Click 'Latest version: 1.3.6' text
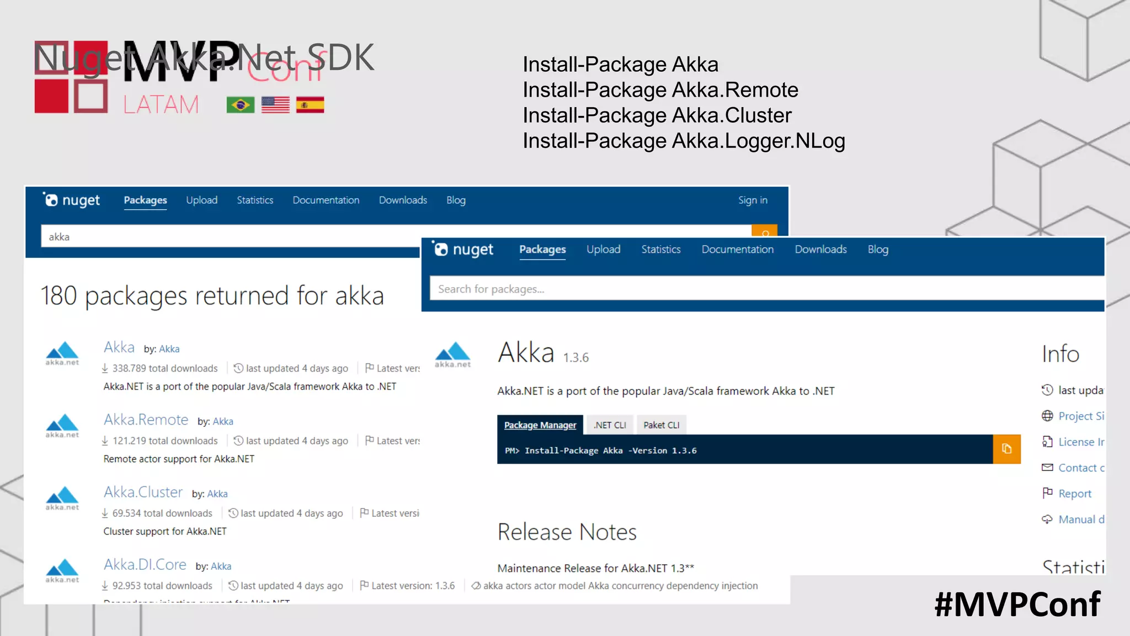Image resolution: width=1130 pixels, height=636 pixels. (413, 585)
